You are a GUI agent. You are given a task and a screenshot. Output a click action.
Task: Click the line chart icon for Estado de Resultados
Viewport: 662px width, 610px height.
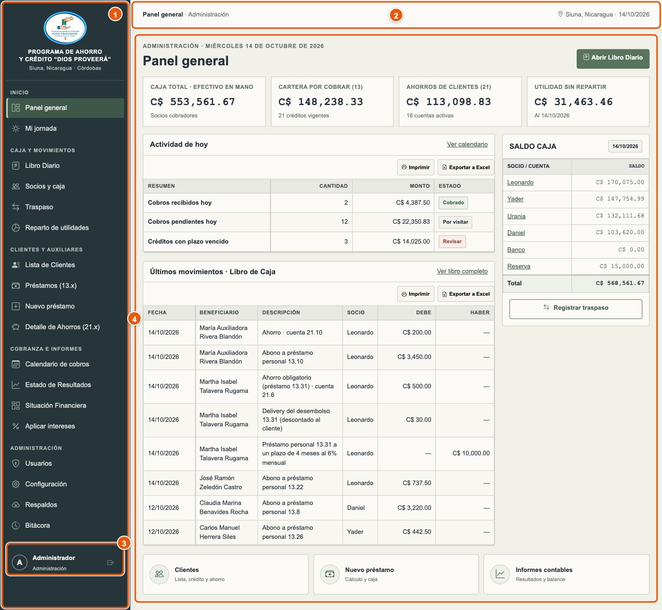tap(16, 385)
